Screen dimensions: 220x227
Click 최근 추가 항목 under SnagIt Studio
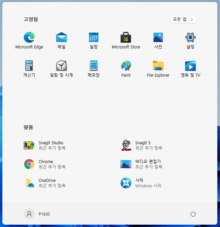tap(52, 148)
